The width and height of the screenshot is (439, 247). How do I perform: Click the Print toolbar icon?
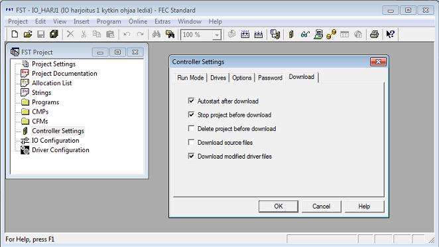(x=374, y=35)
